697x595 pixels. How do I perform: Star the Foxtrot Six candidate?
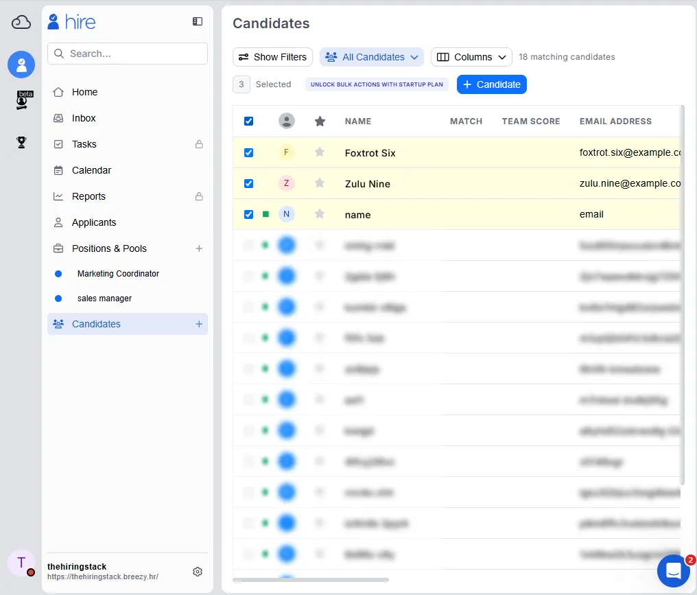tap(319, 152)
